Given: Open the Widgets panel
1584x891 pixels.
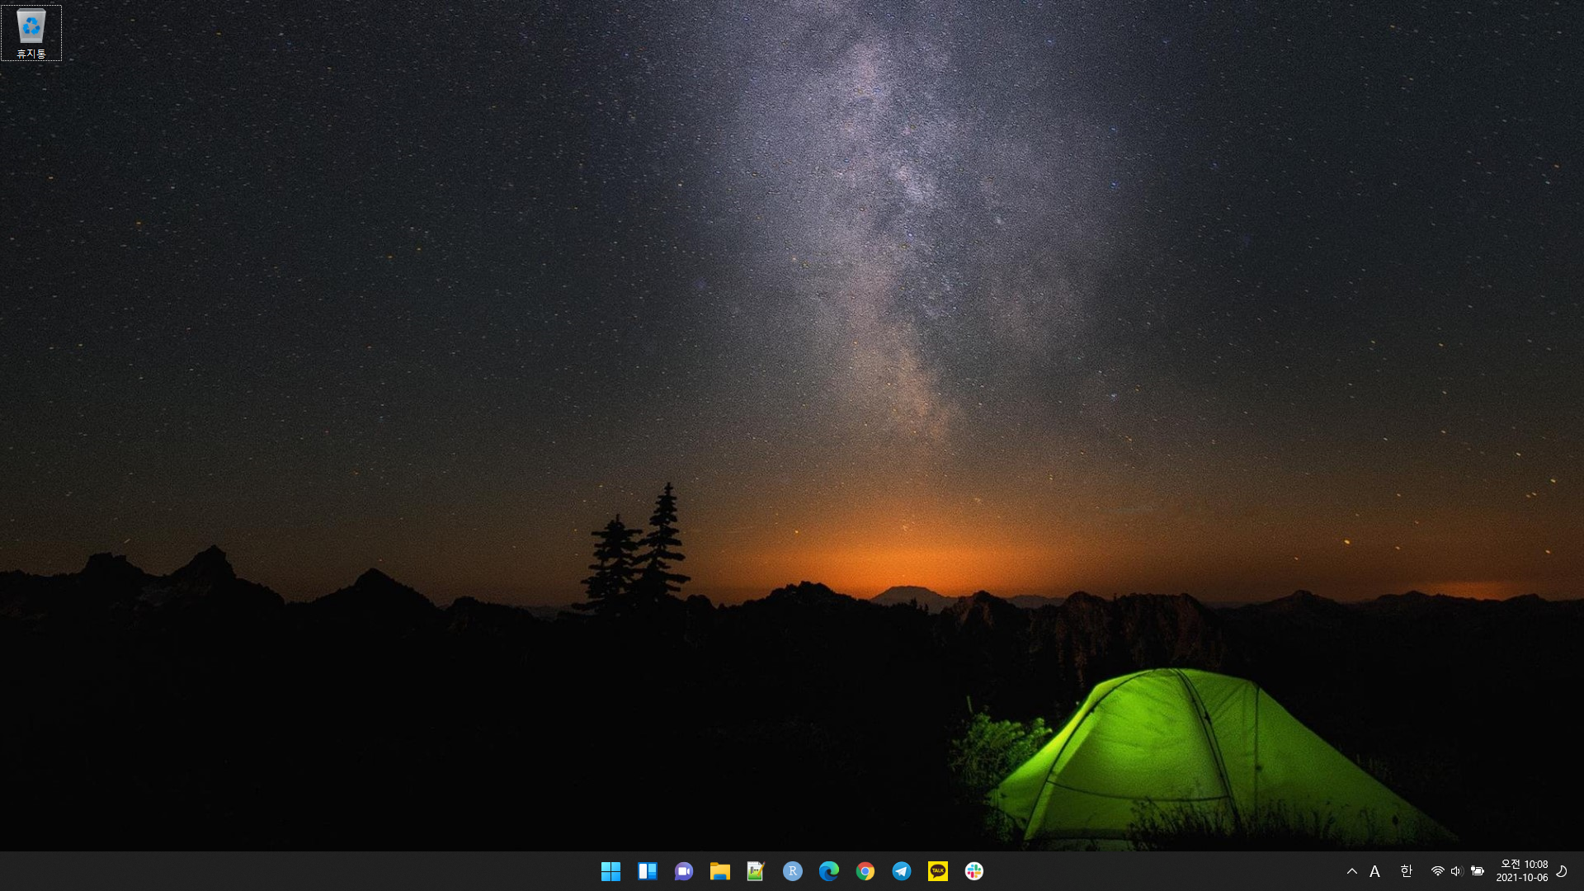Looking at the screenshot, I should click(648, 871).
